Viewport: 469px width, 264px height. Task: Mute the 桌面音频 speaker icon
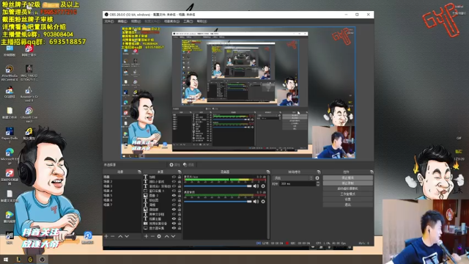(256, 202)
